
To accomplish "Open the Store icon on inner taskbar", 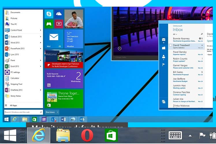I will pyautogui.click(x=34, y=119).
